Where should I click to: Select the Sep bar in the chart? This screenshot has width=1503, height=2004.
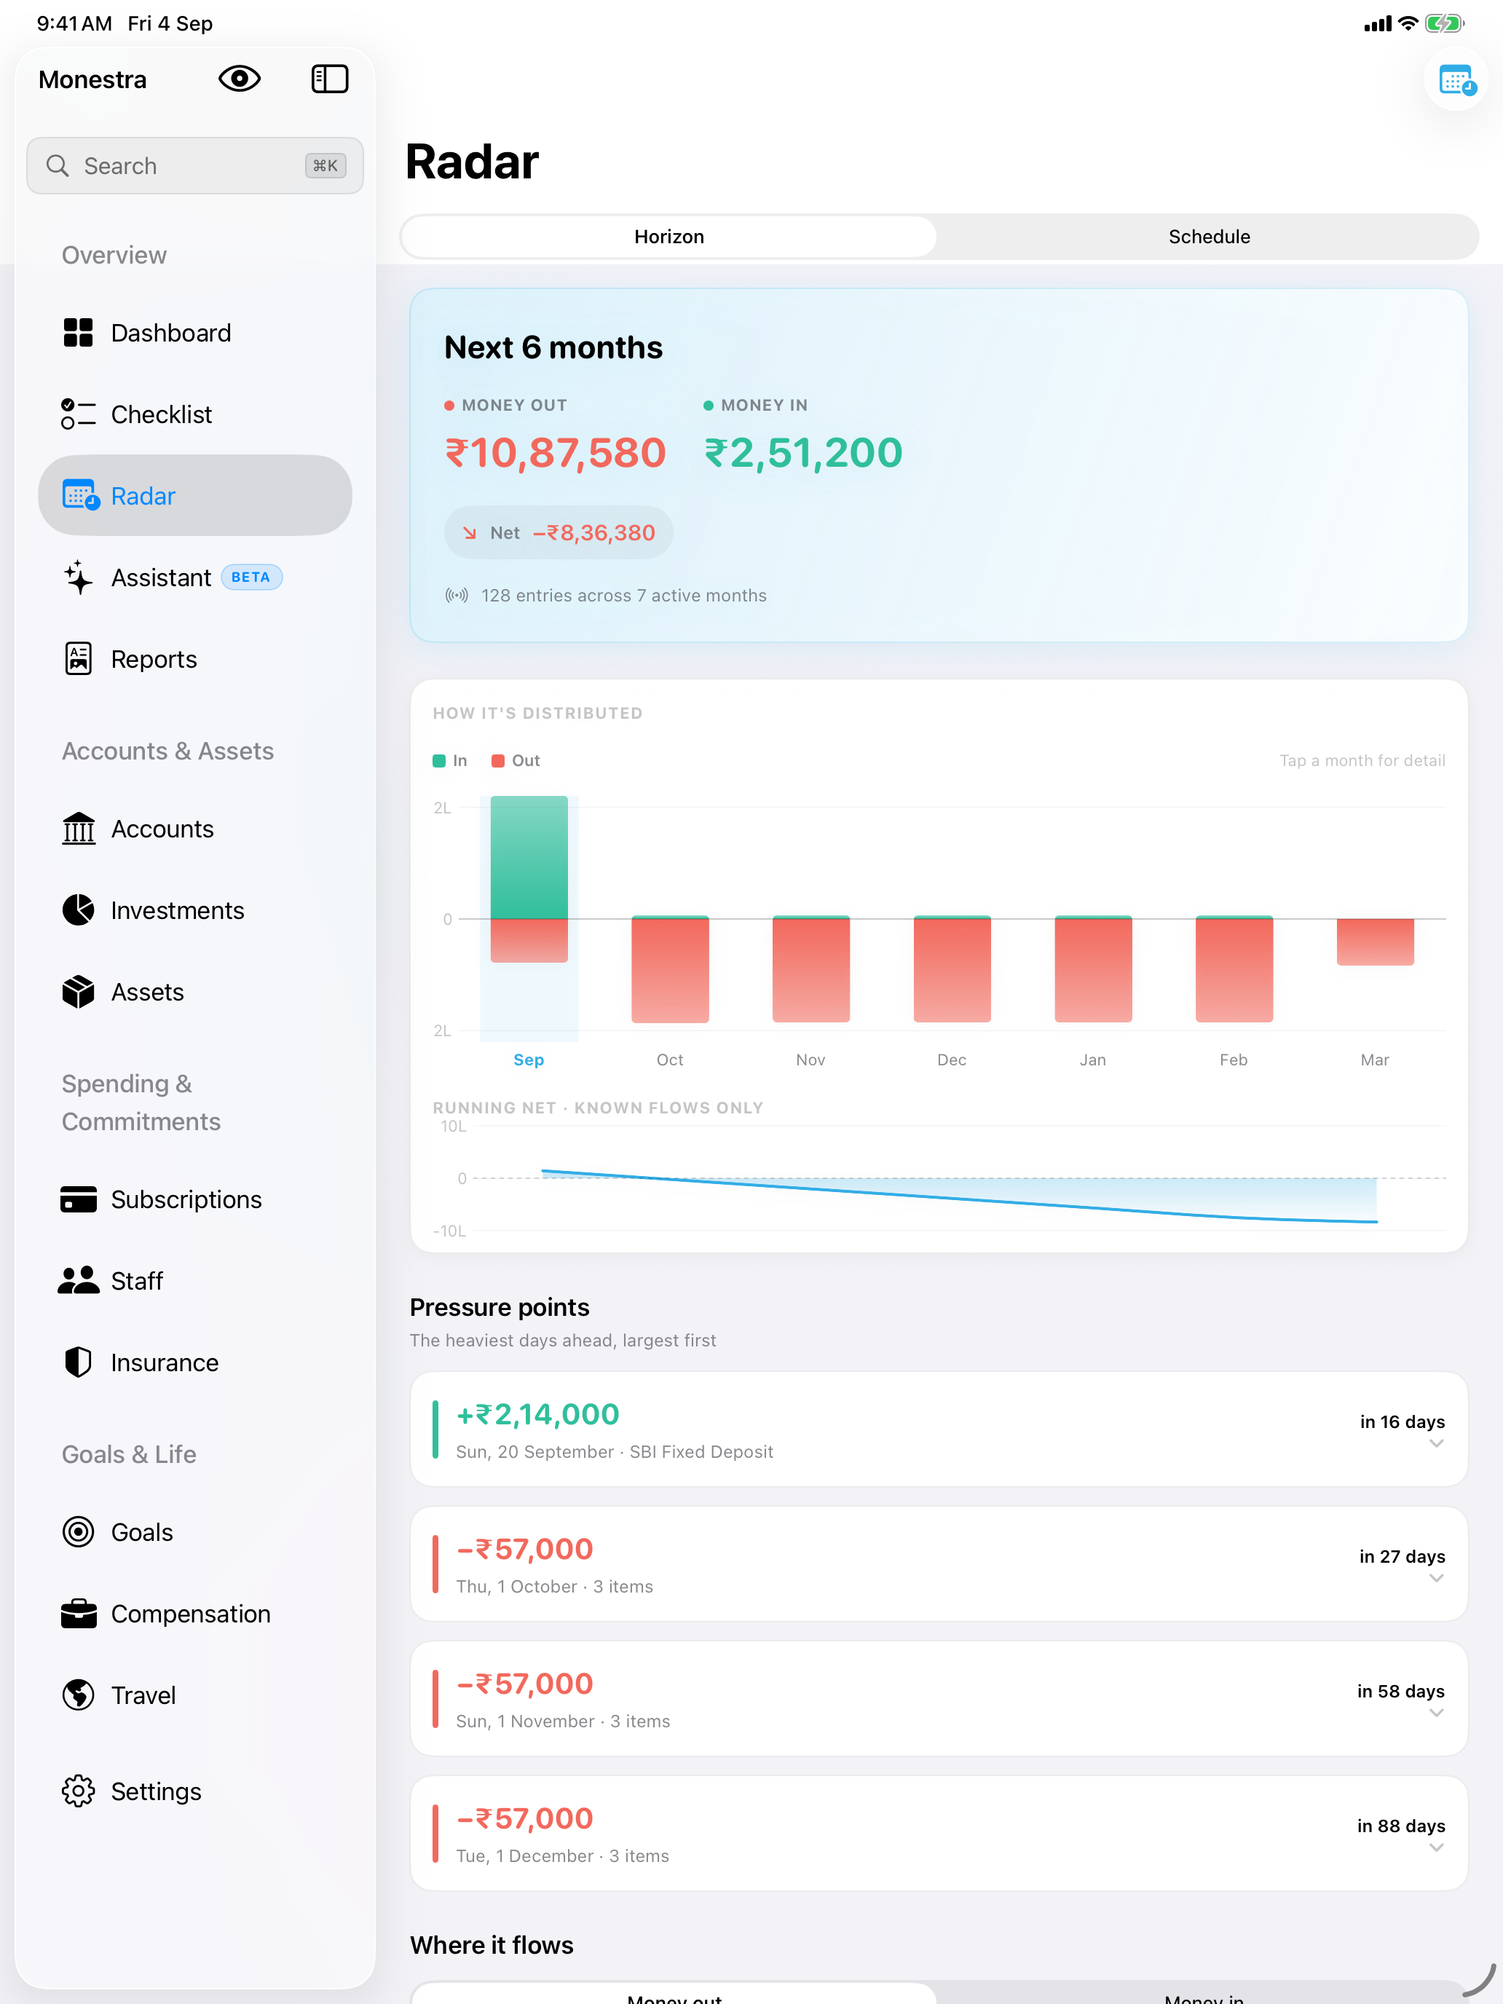[x=529, y=879]
